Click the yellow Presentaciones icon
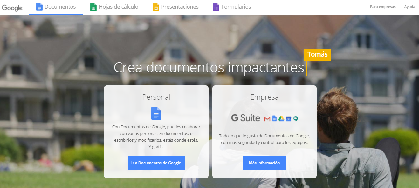The height and width of the screenshot is (188, 419). pos(156,7)
